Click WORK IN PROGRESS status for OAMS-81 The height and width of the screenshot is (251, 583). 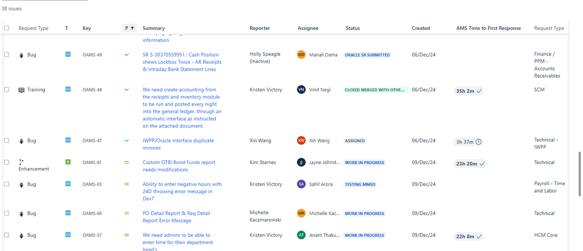point(365,163)
